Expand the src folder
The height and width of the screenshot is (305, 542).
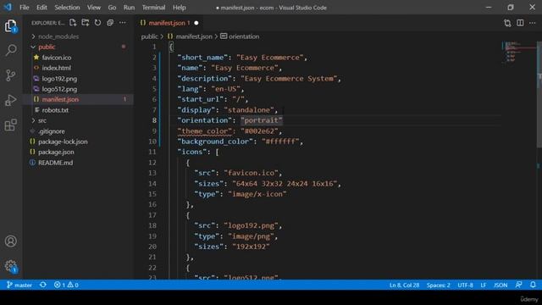click(x=33, y=120)
